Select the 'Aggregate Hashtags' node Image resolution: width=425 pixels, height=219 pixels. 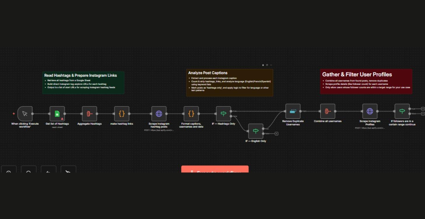pyautogui.click(x=89, y=114)
